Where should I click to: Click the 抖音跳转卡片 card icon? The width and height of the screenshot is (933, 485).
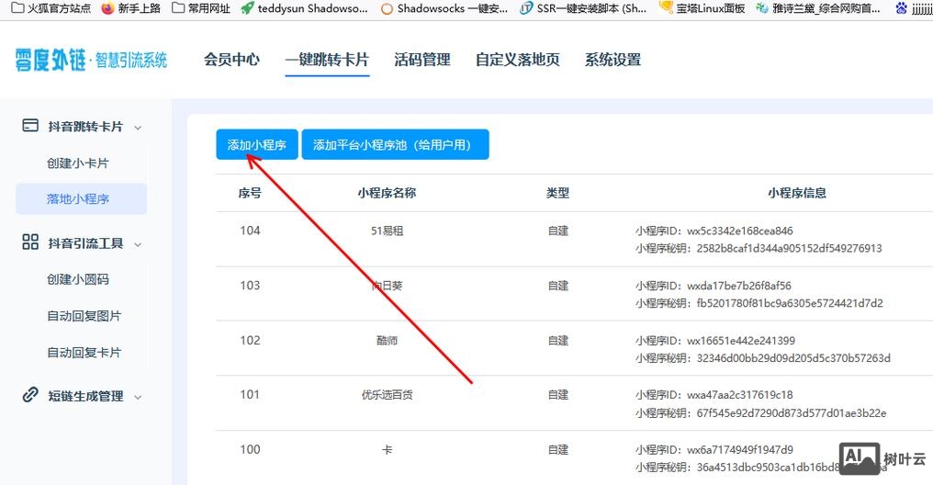(x=30, y=126)
